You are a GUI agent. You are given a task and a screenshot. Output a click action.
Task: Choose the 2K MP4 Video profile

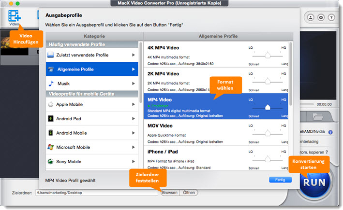[216, 80]
